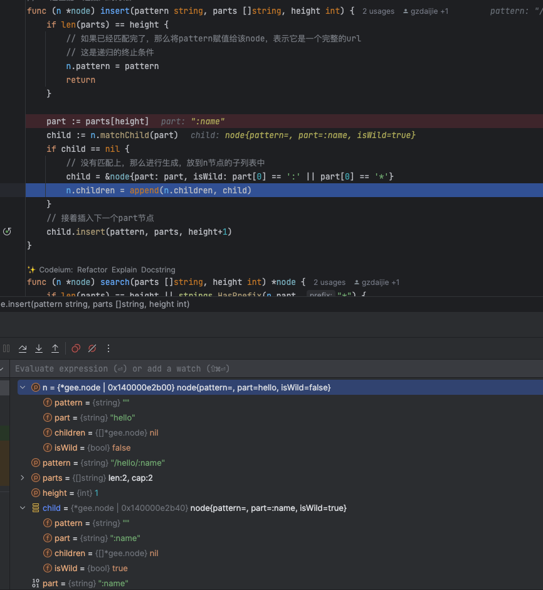
Task: Collapse the n variable node
Action: pyautogui.click(x=23, y=387)
